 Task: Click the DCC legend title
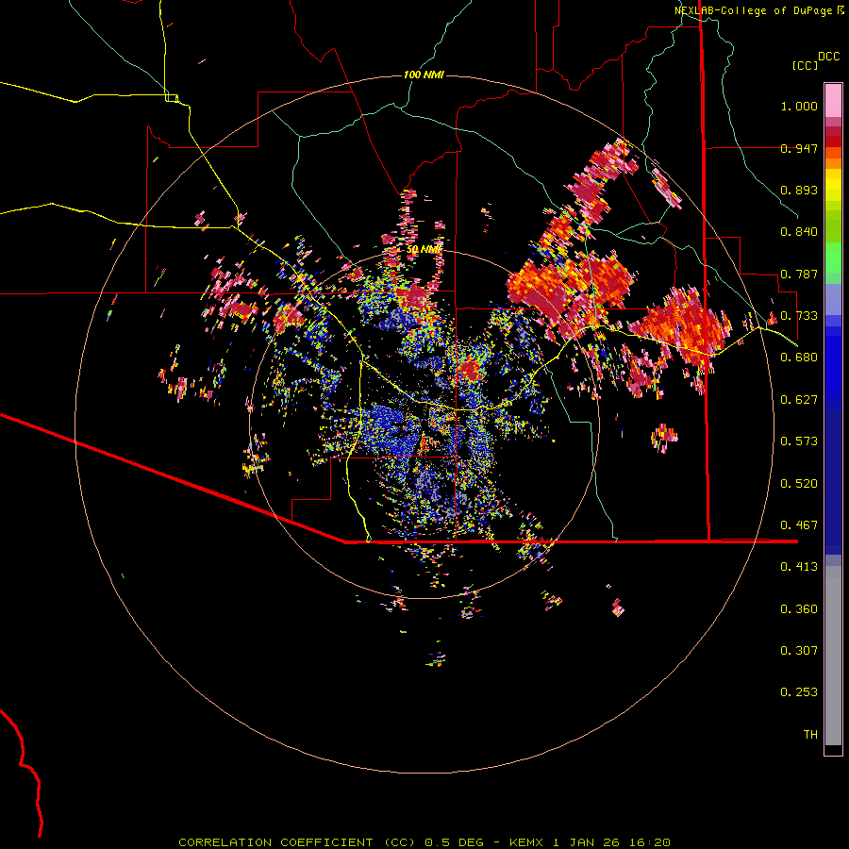(x=829, y=57)
